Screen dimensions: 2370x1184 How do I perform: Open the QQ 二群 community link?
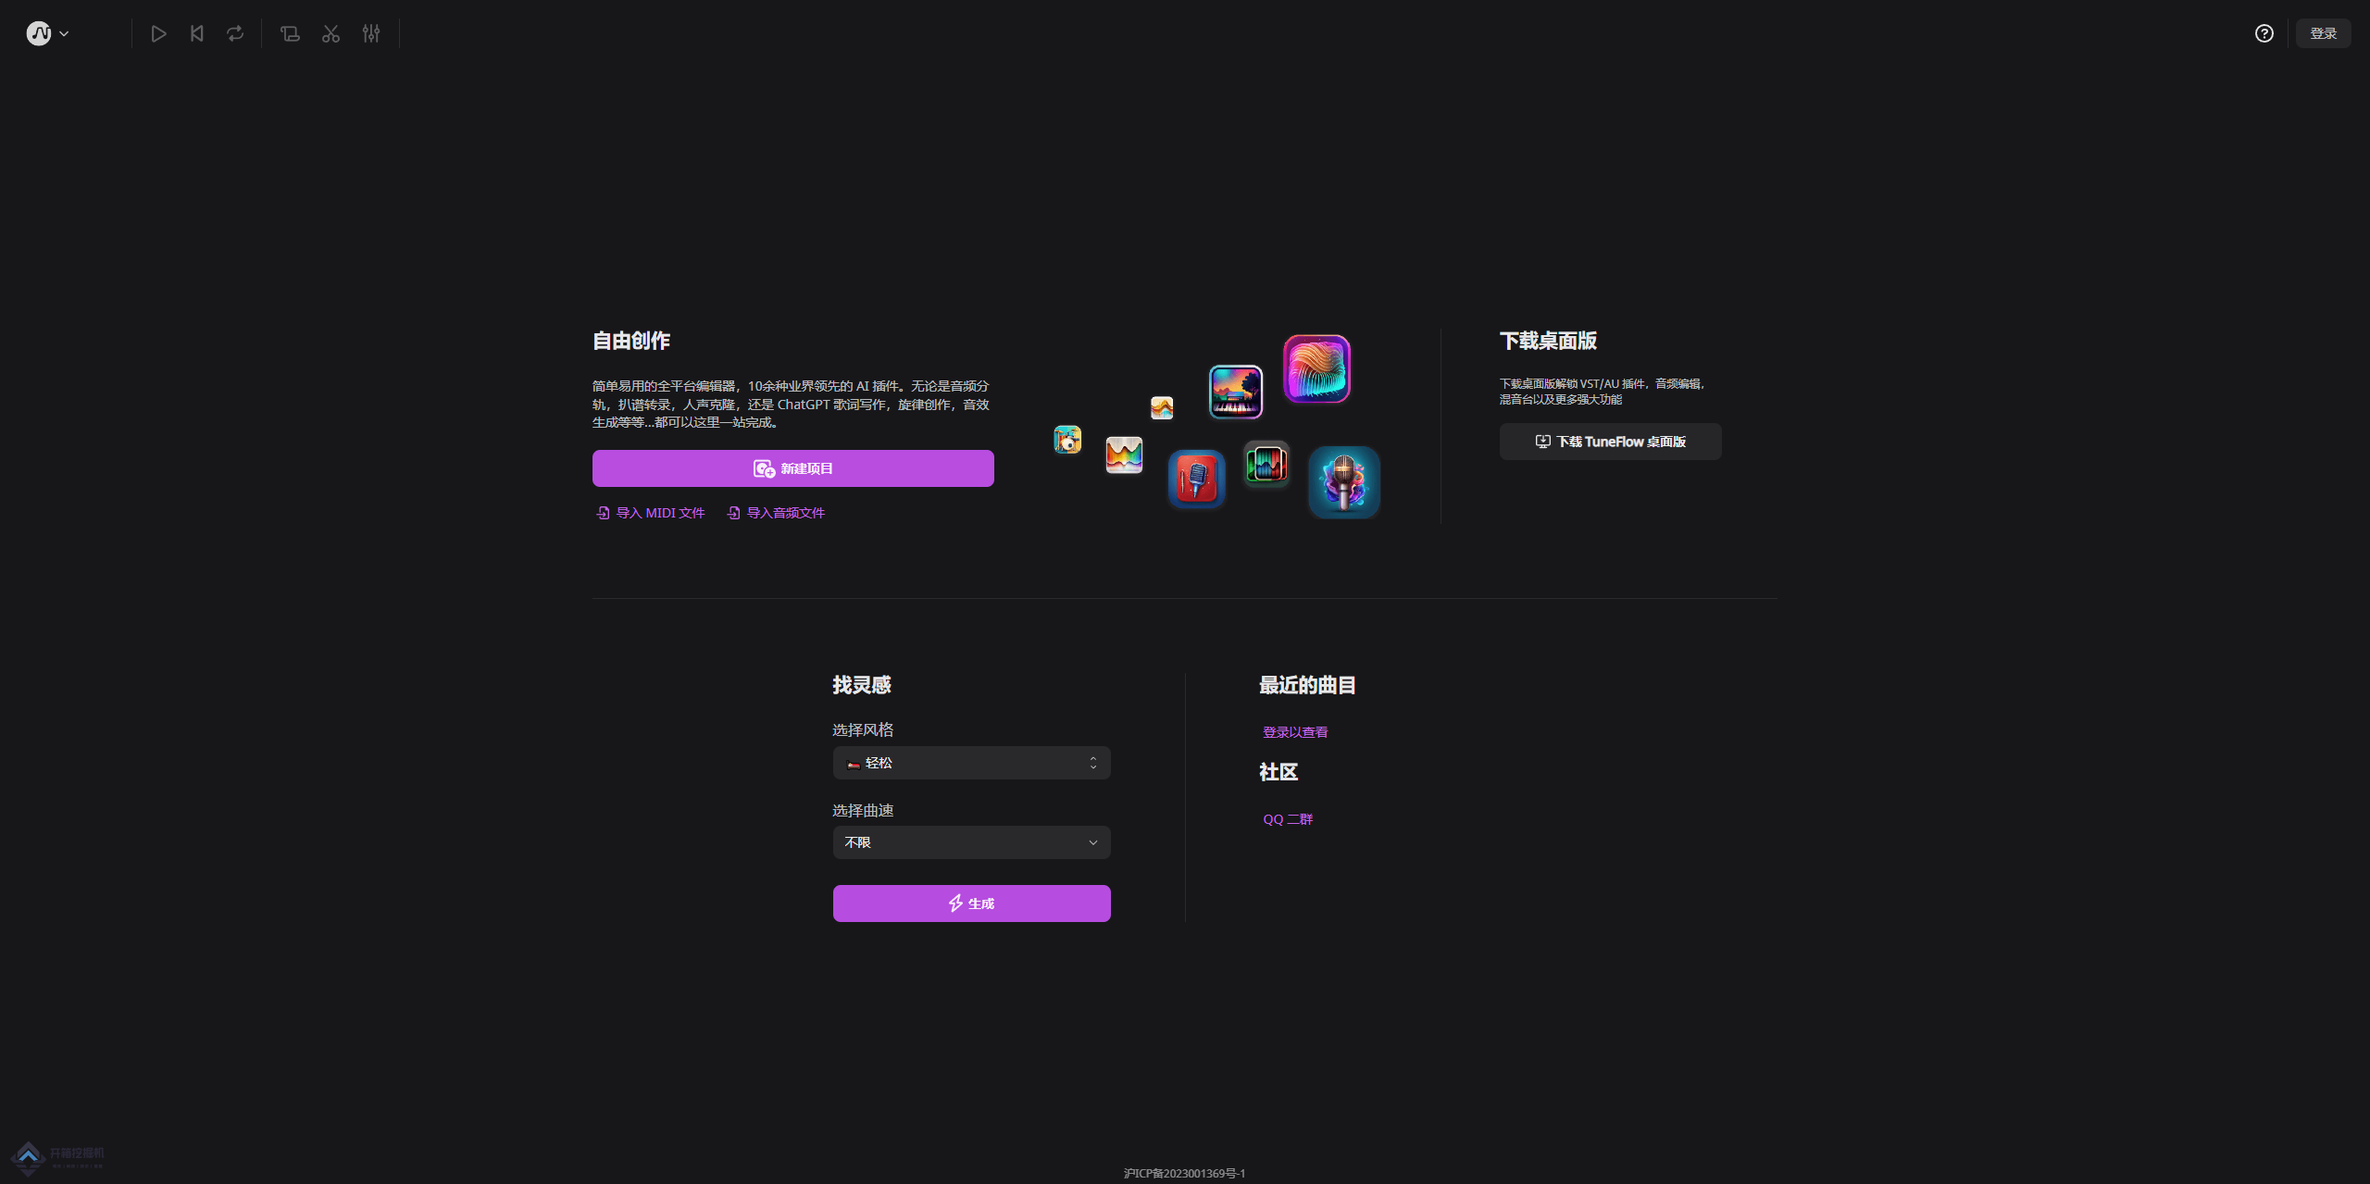[x=1288, y=819]
